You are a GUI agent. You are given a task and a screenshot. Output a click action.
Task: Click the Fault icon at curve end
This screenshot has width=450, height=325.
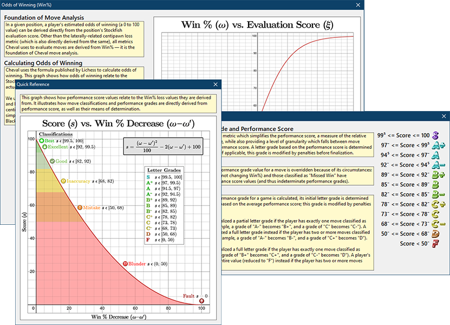202,301
